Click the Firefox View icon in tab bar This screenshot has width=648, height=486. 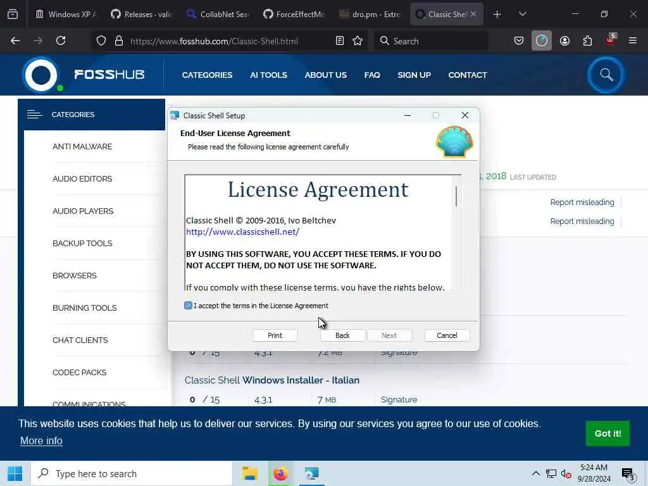click(x=13, y=14)
